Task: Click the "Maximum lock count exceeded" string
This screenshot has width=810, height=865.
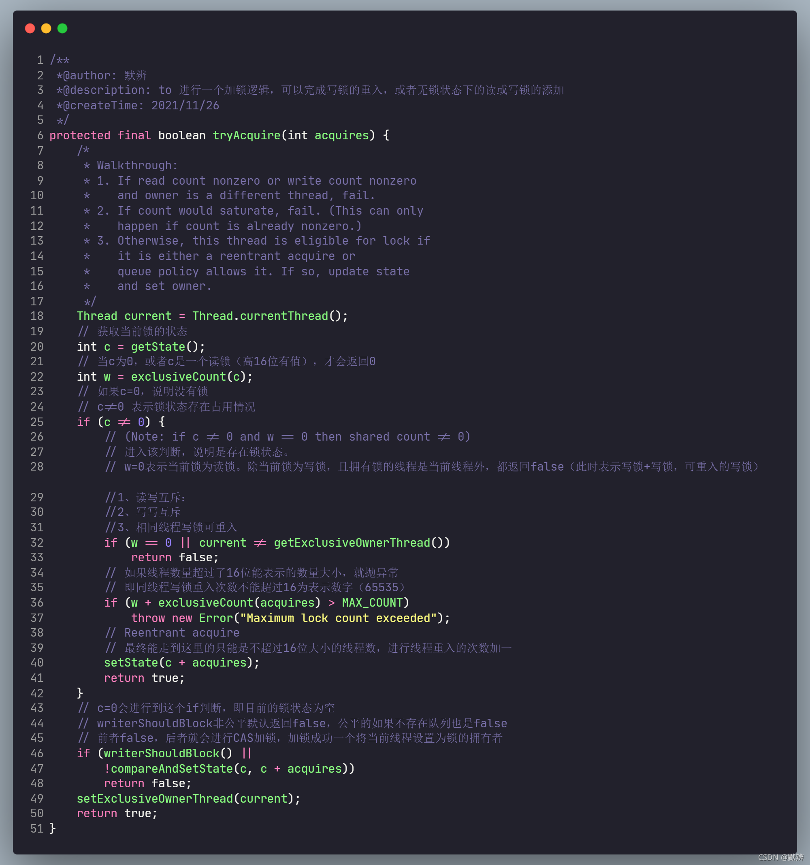Action: (338, 618)
